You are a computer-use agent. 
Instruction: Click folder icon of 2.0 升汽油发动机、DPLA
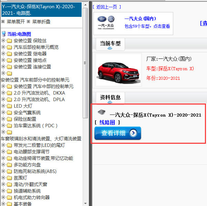(9, 99)
